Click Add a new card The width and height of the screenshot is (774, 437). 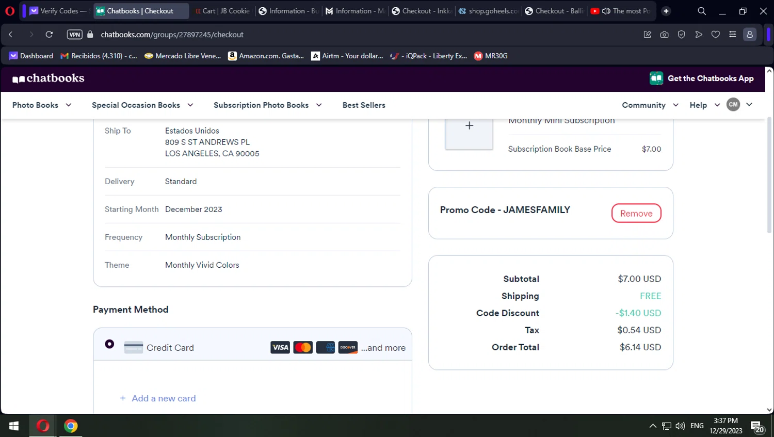[x=158, y=398]
